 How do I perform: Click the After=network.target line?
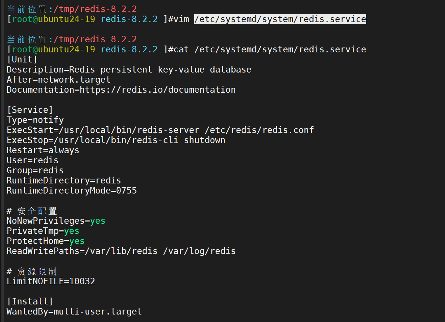[x=59, y=80]
